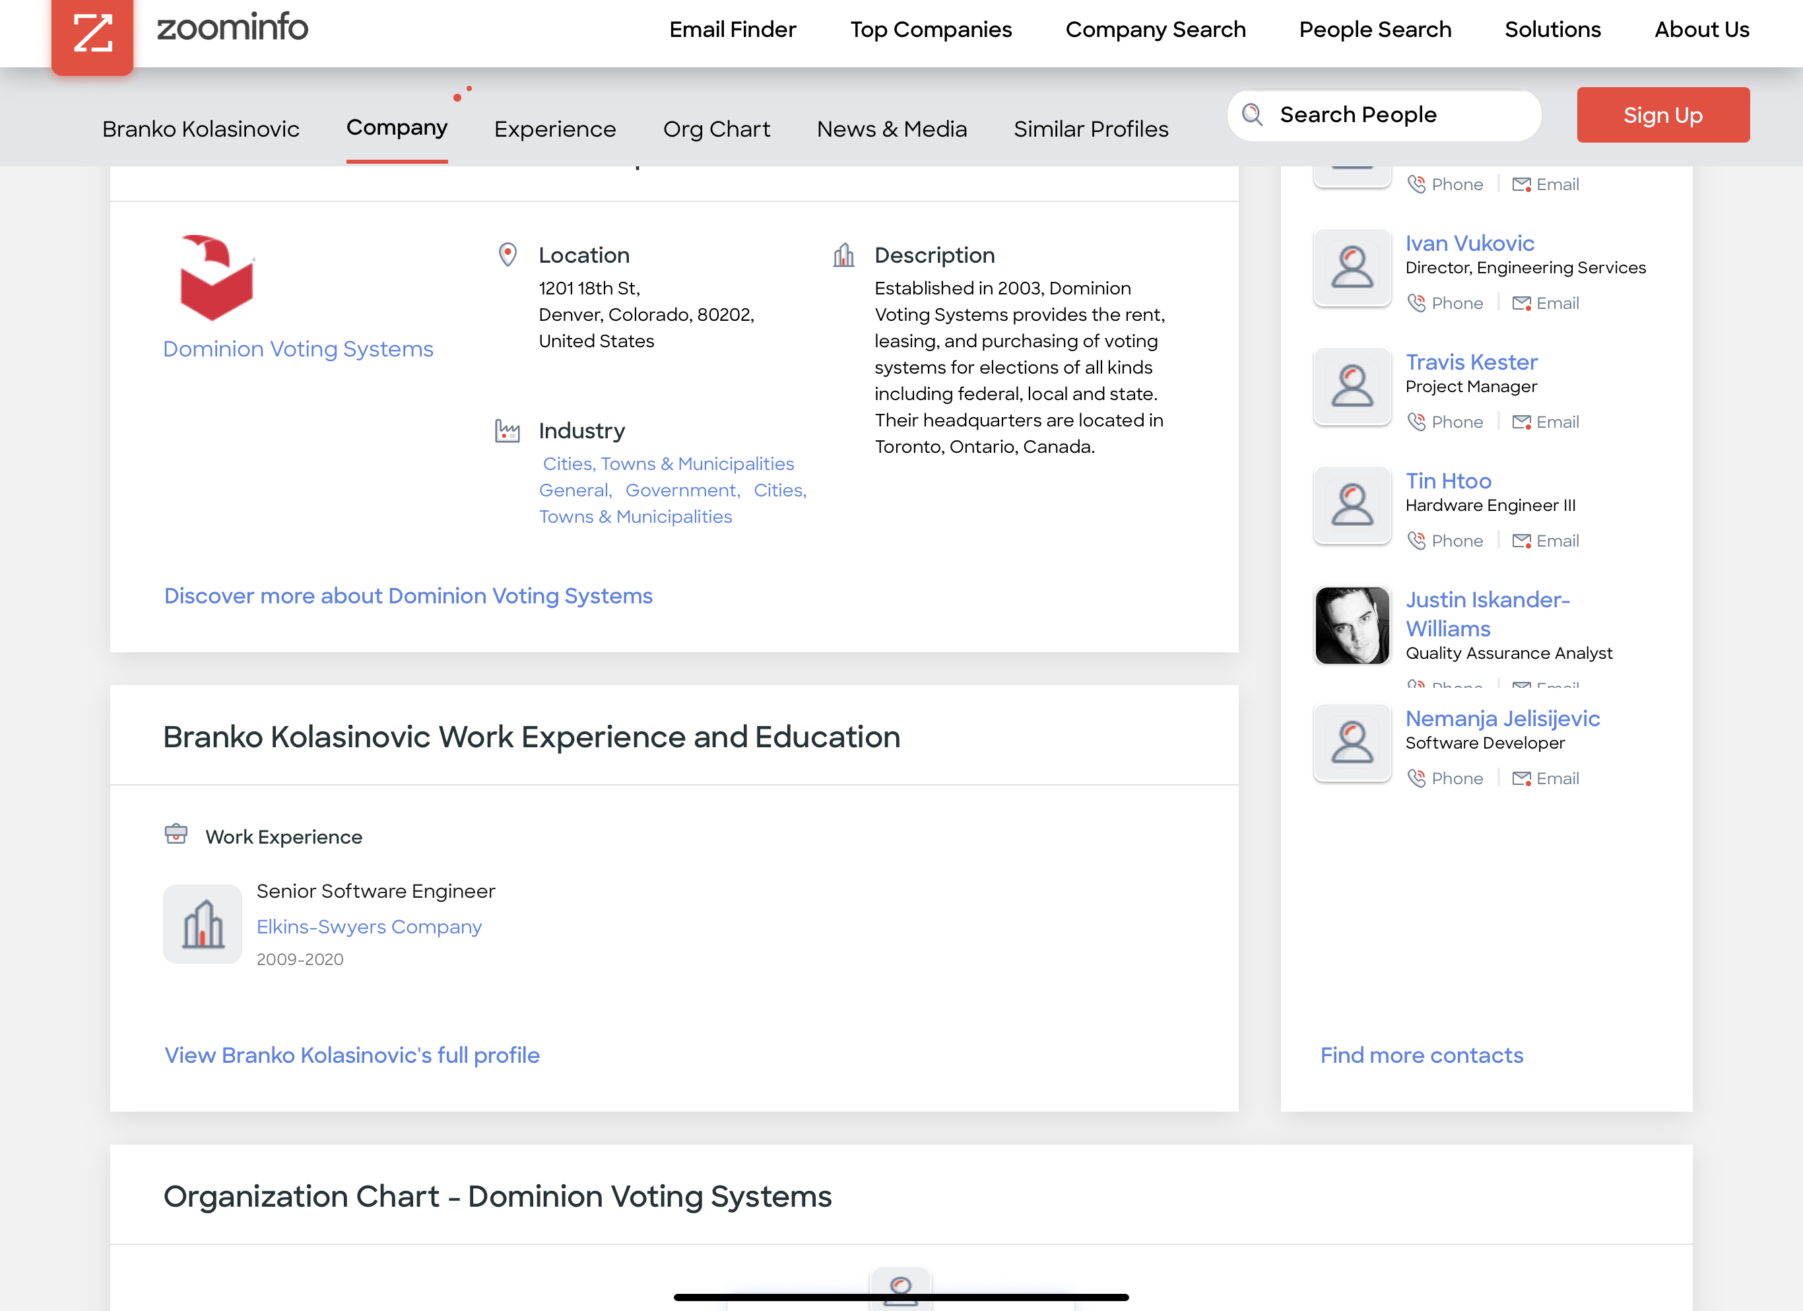Screen dimensions: 1803x1311
Task: Open Top Companies menu item
Action: point(931,30)
